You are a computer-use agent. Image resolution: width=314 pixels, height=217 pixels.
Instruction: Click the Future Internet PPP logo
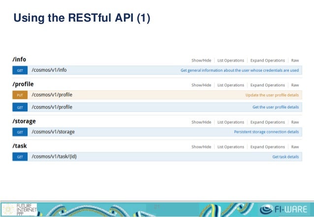click(19, 210)
